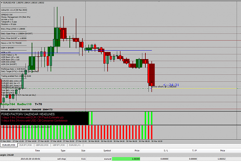Select the 'FOREXFACTORY CALENDAR HEADLINES:' title
Screen dimensions: 241x162
coord(28,114)
